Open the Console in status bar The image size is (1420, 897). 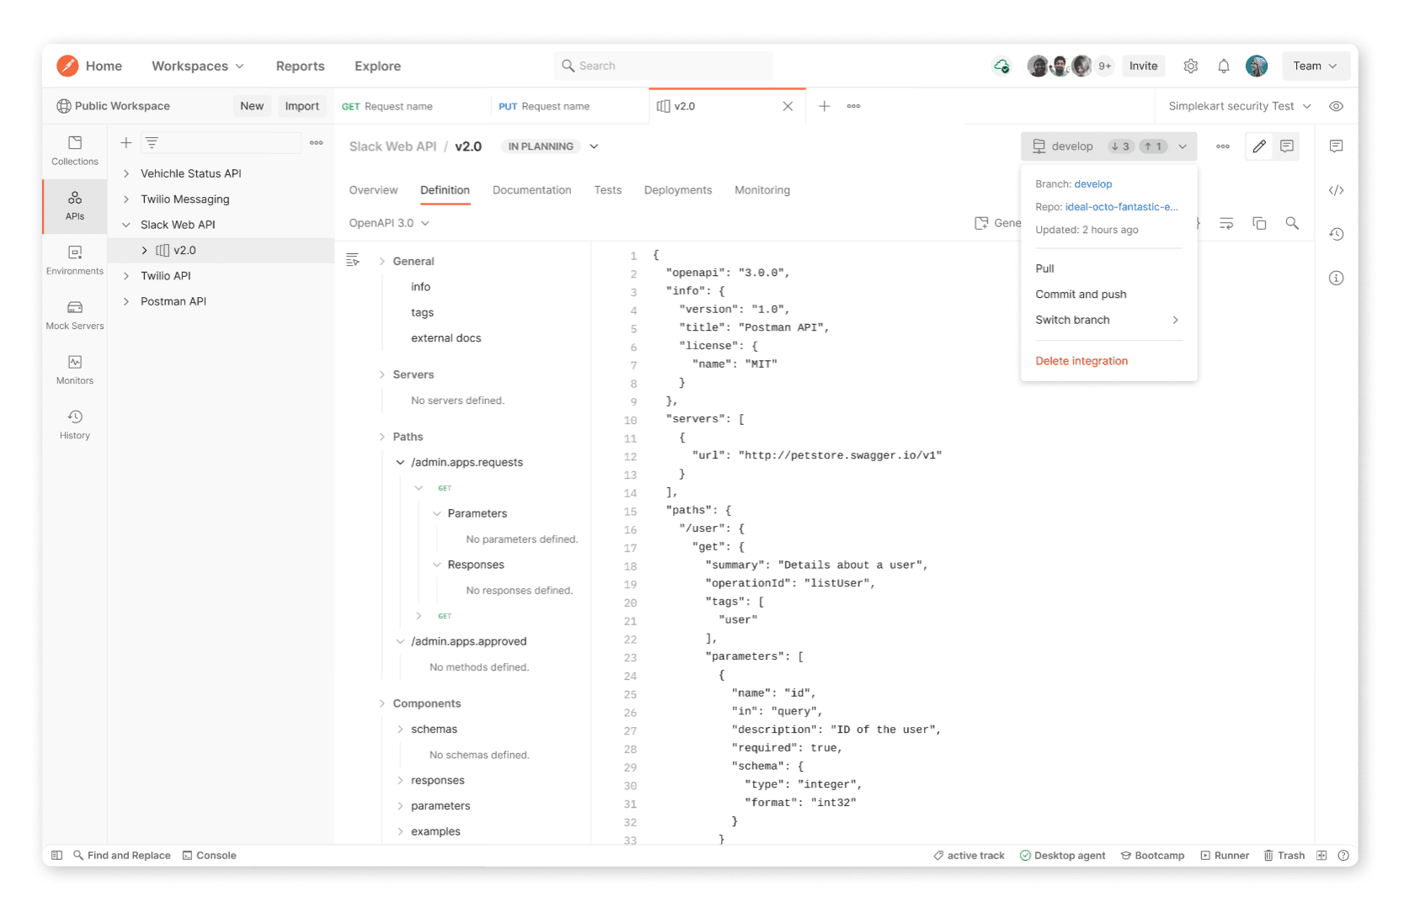click(210, 855)
